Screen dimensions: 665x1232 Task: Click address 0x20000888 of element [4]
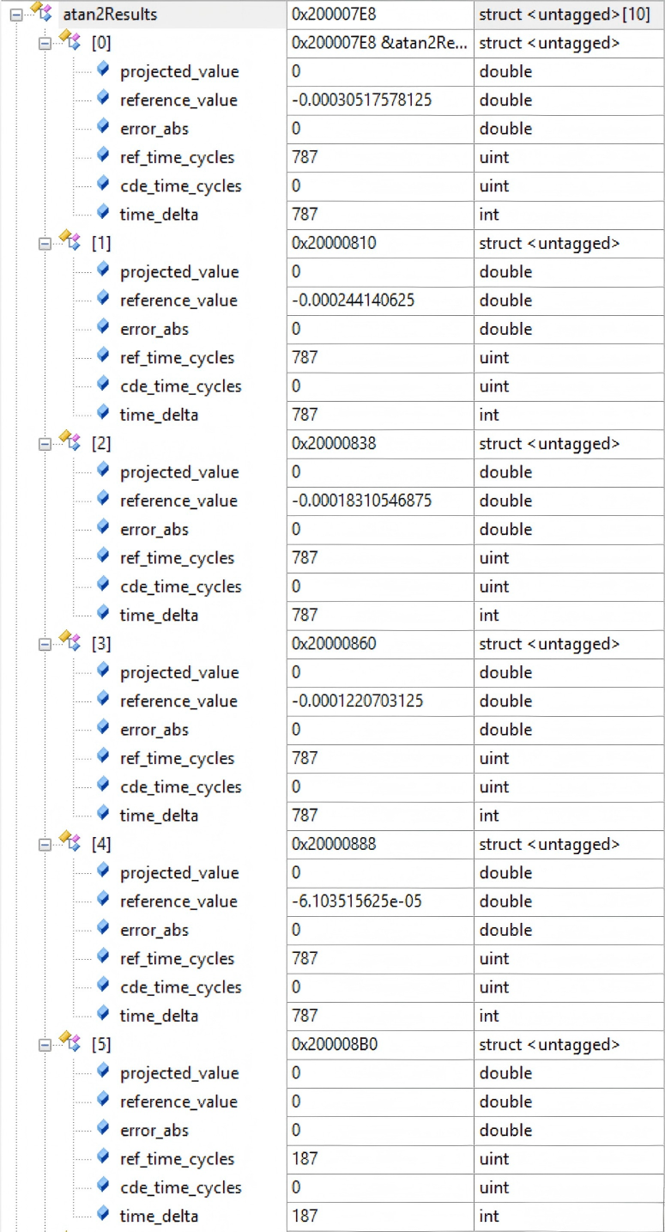pos(334,844)
